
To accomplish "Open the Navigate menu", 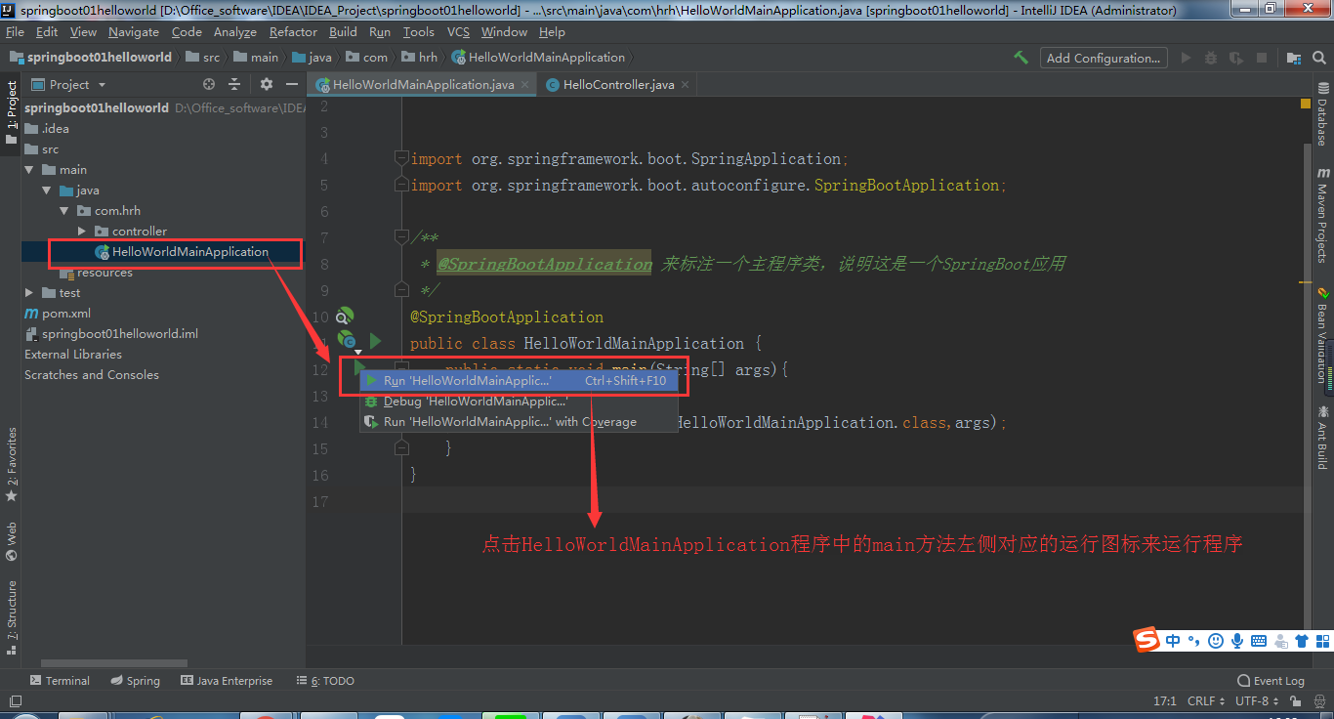I will 134,32.
